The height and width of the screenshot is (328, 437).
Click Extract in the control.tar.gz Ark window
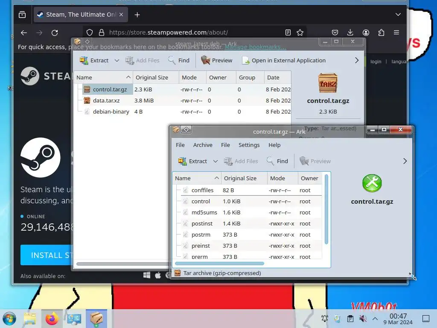192,161
